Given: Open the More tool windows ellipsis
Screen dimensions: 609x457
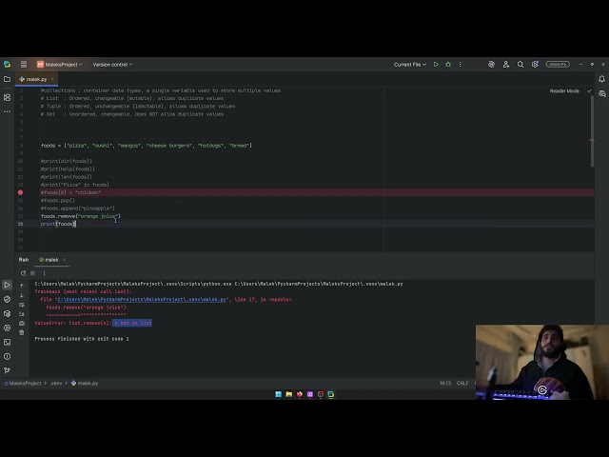Looking at the screenshot, I should 7,111.
